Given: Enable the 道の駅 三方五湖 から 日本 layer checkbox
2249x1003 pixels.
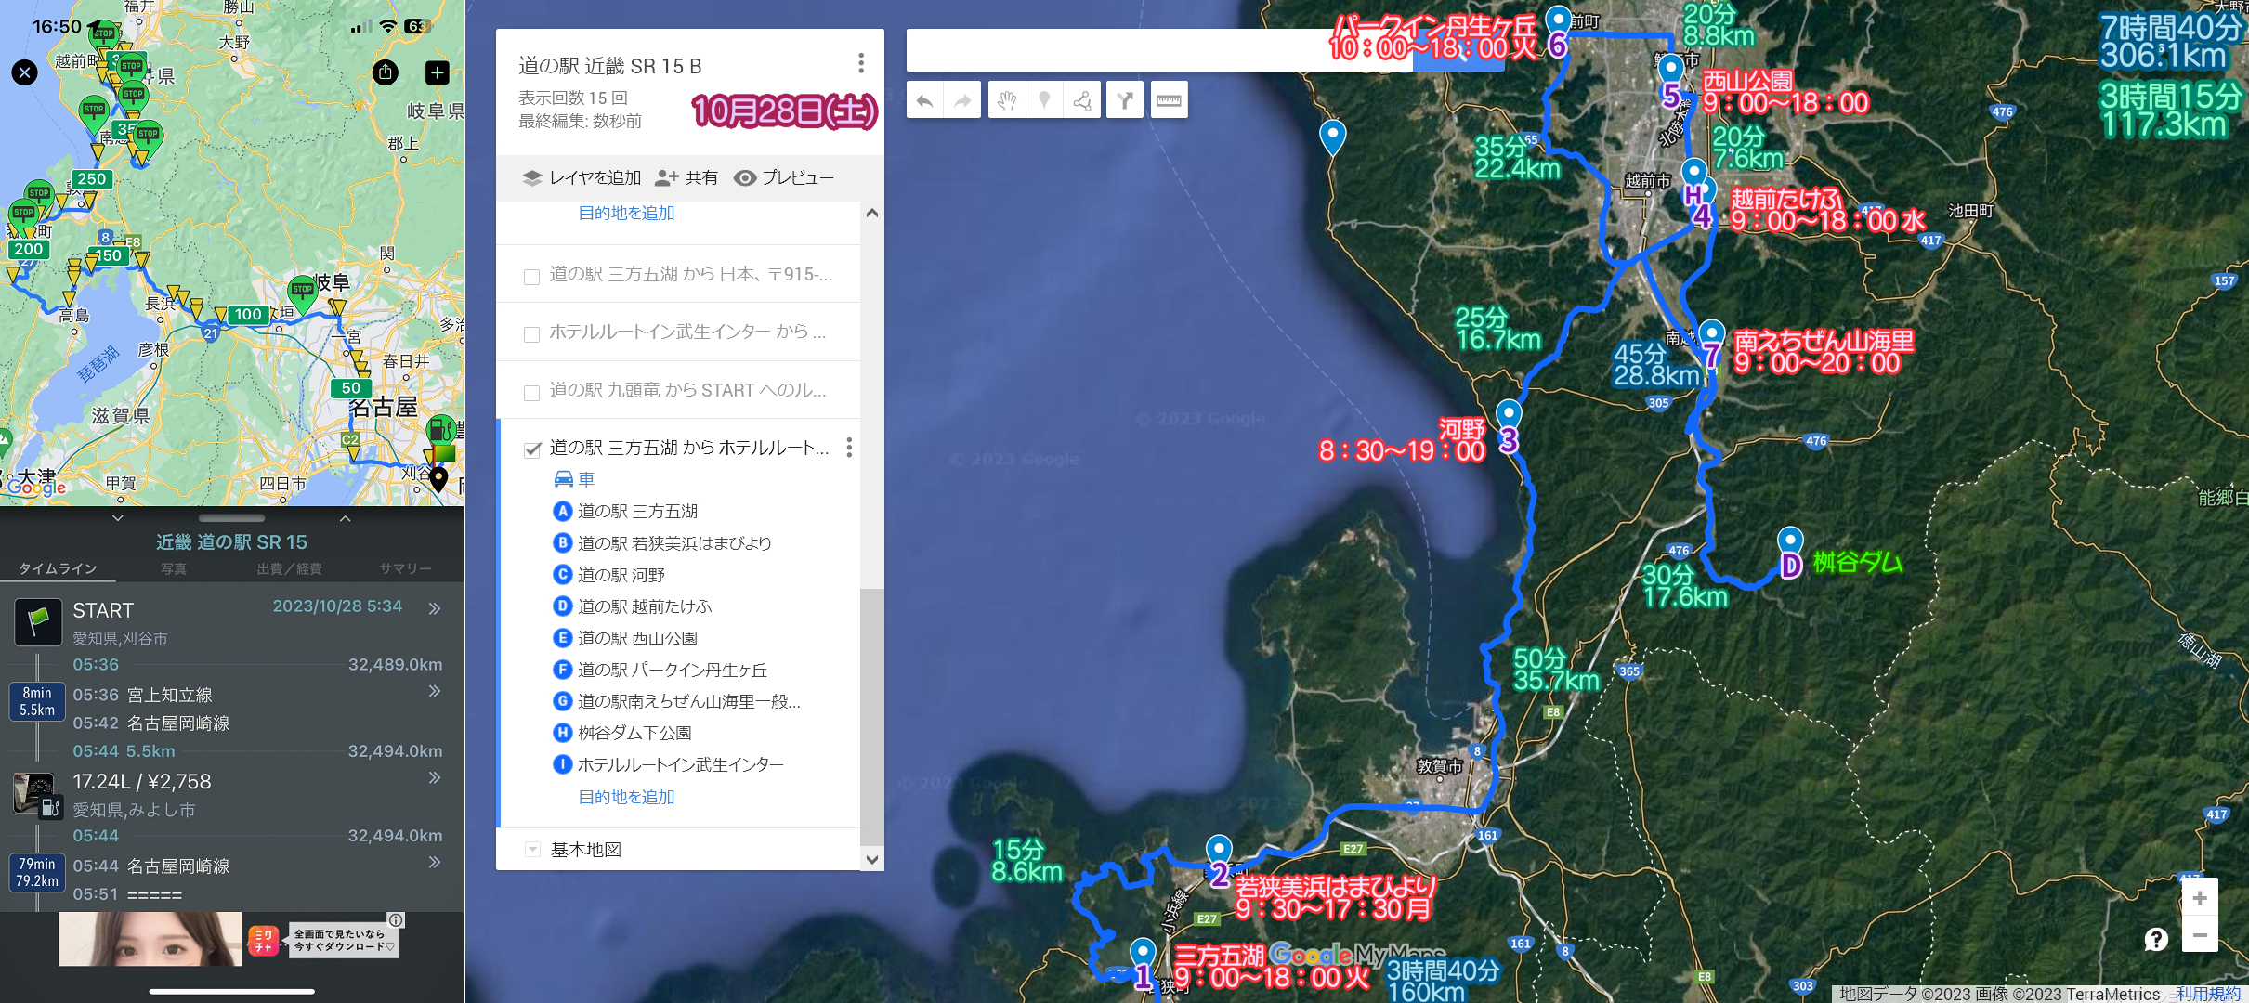Looking at the screenshot, I should coord(531,277).
